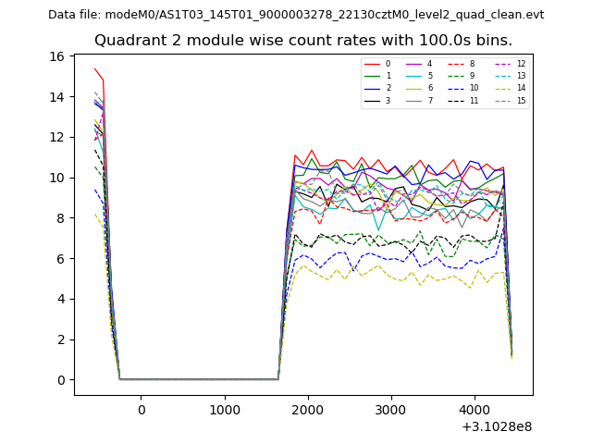
Task: Click the plot title about Quadrant 2 count rates
Action: [x=303, y=41]
